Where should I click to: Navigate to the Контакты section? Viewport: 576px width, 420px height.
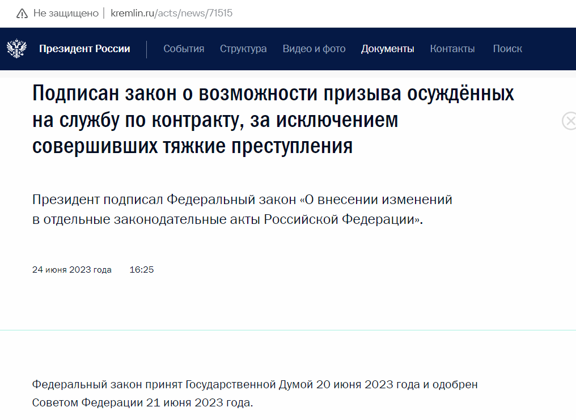point(452,49)
